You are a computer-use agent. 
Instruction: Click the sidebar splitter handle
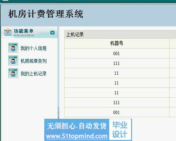click(58, 113)
